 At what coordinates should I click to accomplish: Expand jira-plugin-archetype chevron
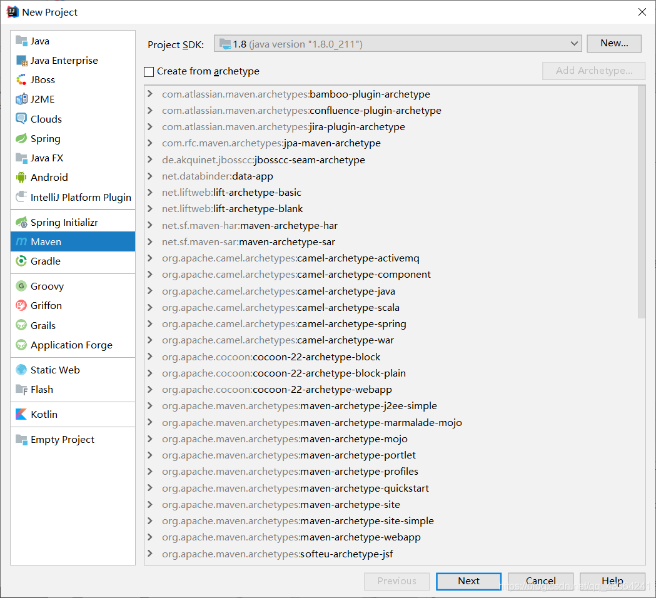pos(150,127)
